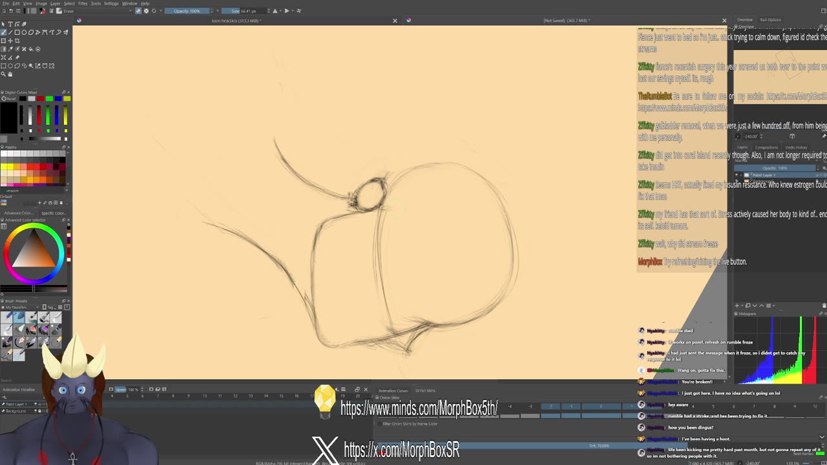Click the brush Opacity slider in toolbar
The image size is (827, 465).
[x=187, y=11]
